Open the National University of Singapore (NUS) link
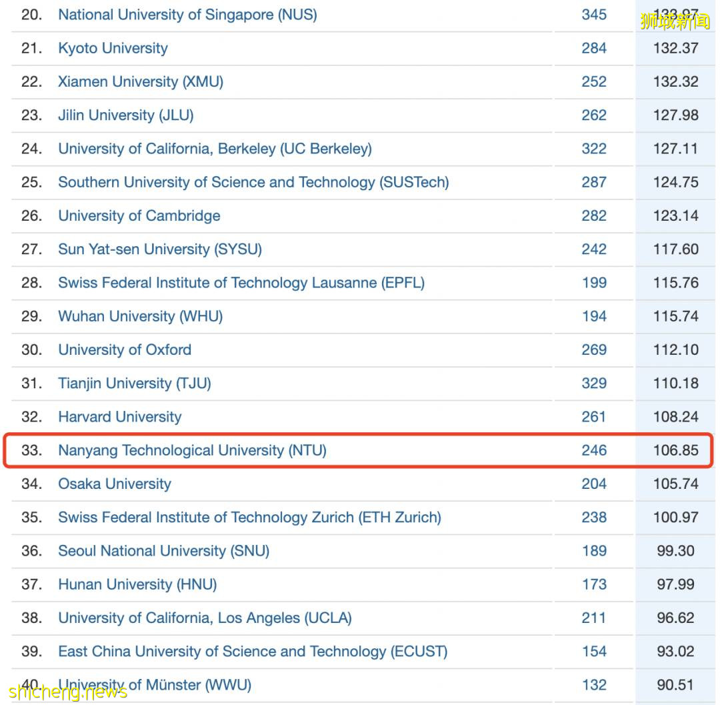 (187, 15)
